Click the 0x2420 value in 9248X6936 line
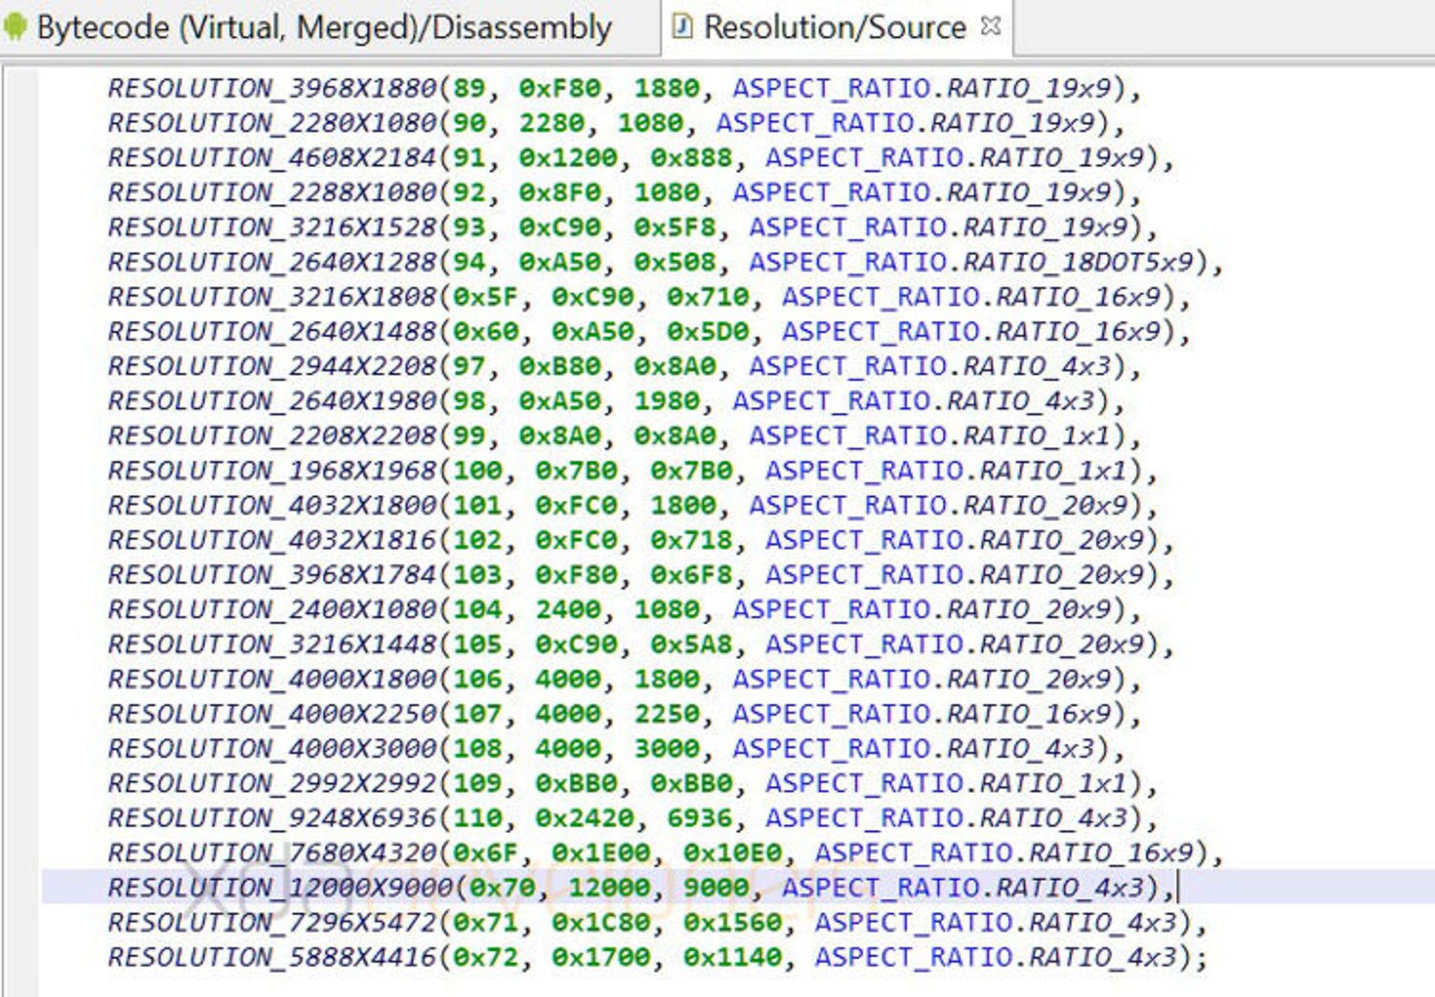1435x997 pixels. point(584,818)
